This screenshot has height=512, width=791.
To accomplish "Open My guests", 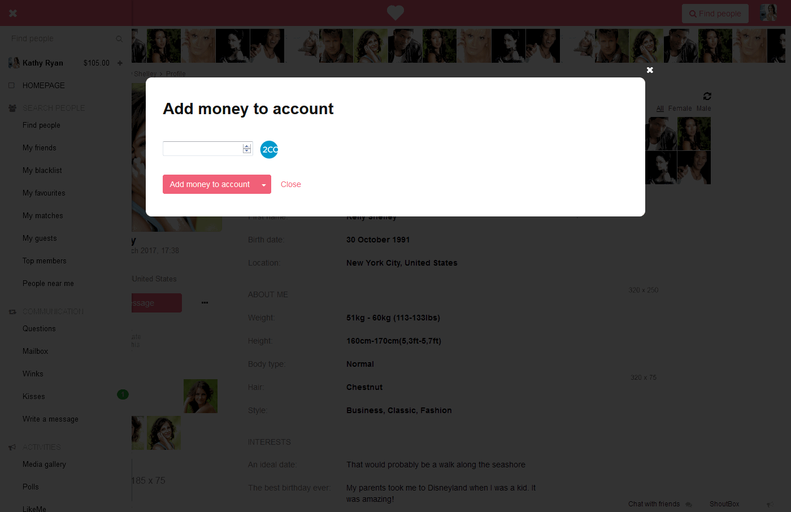I will (x=40, y=238).
